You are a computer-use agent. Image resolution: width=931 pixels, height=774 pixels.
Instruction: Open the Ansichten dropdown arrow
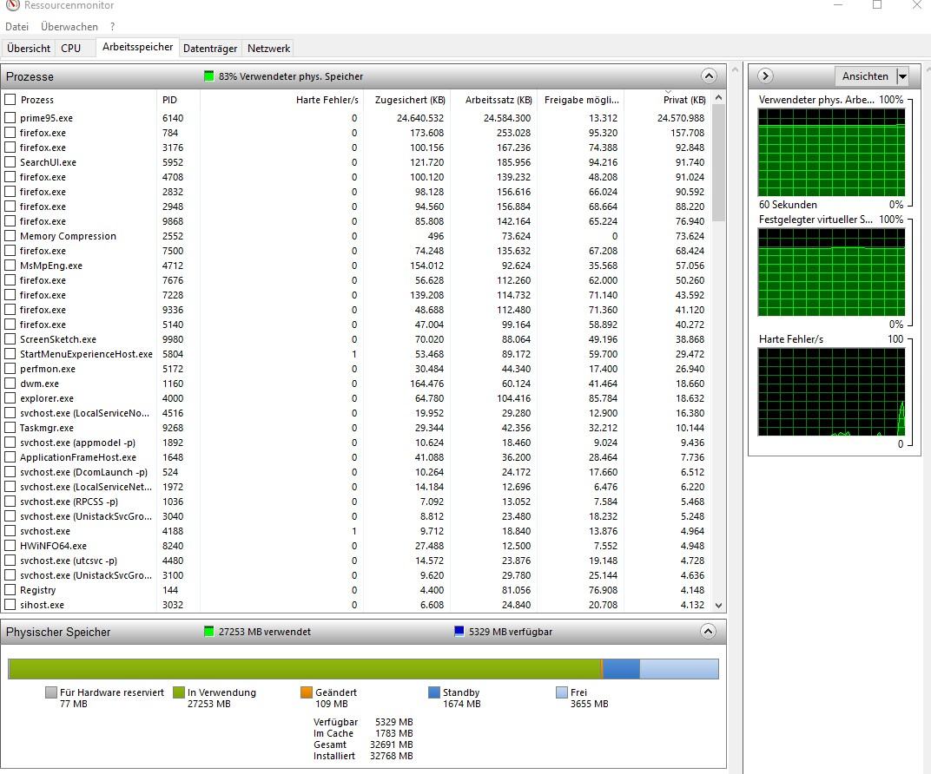[x=902, y=75]
